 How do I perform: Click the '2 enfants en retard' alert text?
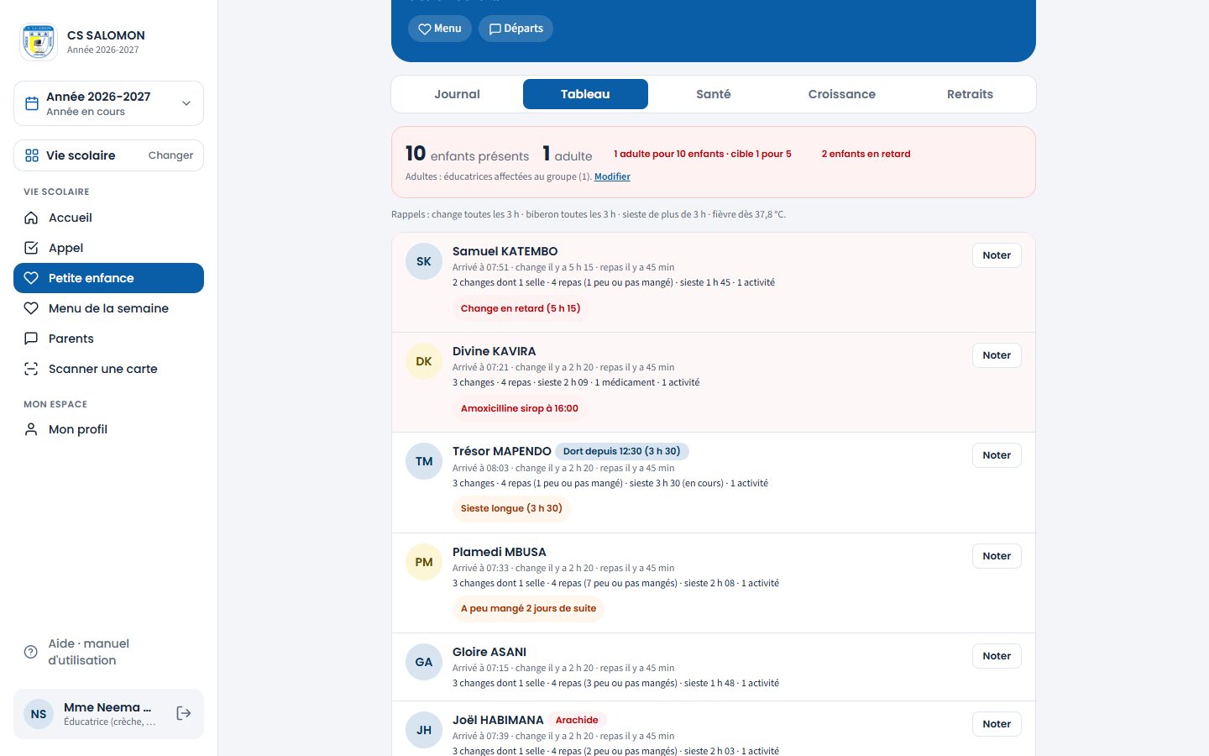pos(866,154)
